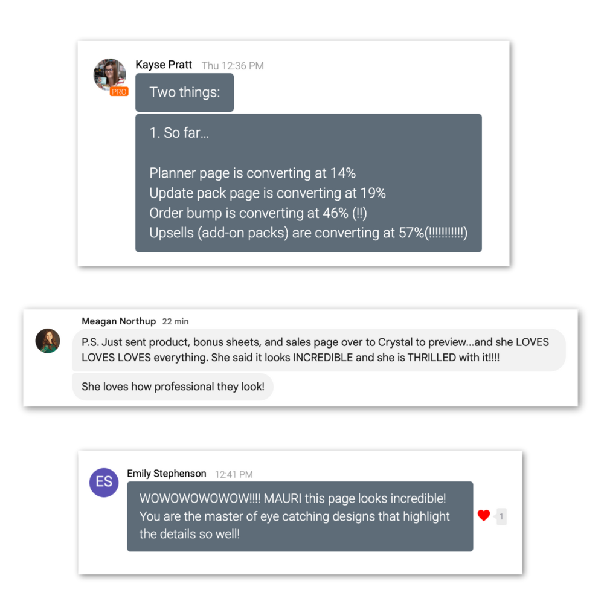Select the "Two things:" message bubble
Image resolution: width=604 pixels, height=604 pixels.
coord(184,92)
